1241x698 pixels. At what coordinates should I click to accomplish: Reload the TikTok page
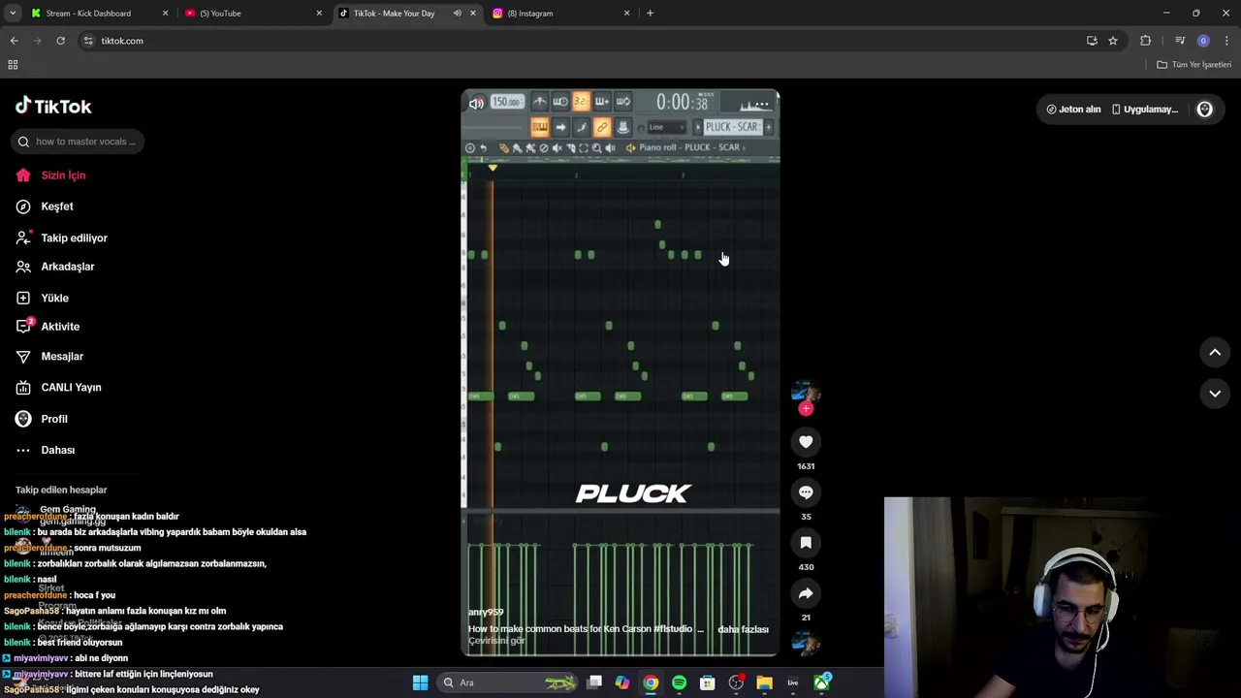click(x=60, y=41)
